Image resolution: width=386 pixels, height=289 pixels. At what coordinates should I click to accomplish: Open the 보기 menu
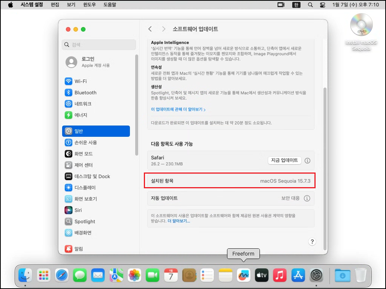pos(71,5)
